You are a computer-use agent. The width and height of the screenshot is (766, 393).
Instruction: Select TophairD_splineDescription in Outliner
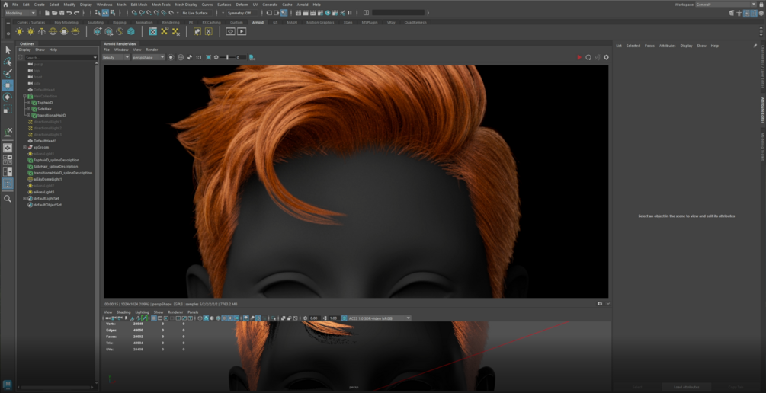[56, 160]
